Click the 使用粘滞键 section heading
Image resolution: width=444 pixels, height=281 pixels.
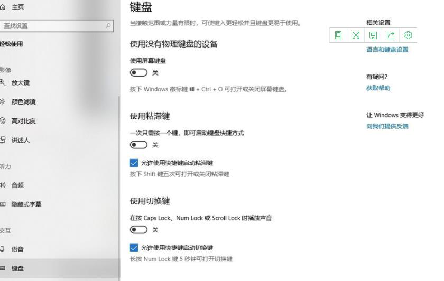click(150, 116)
